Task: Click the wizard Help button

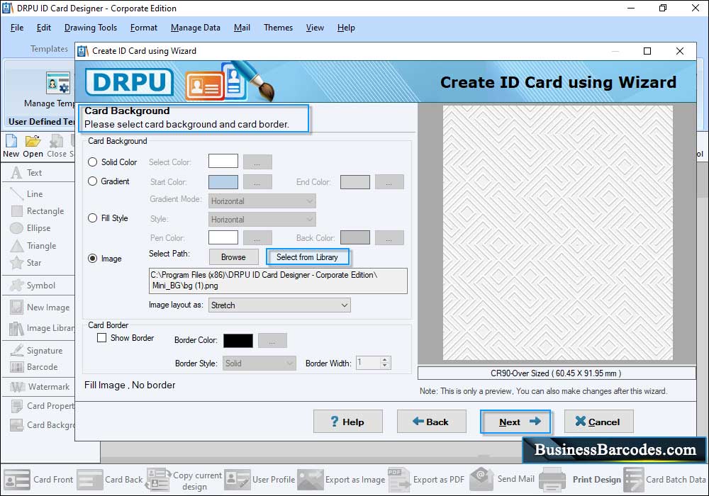Action: coord(348,422)
